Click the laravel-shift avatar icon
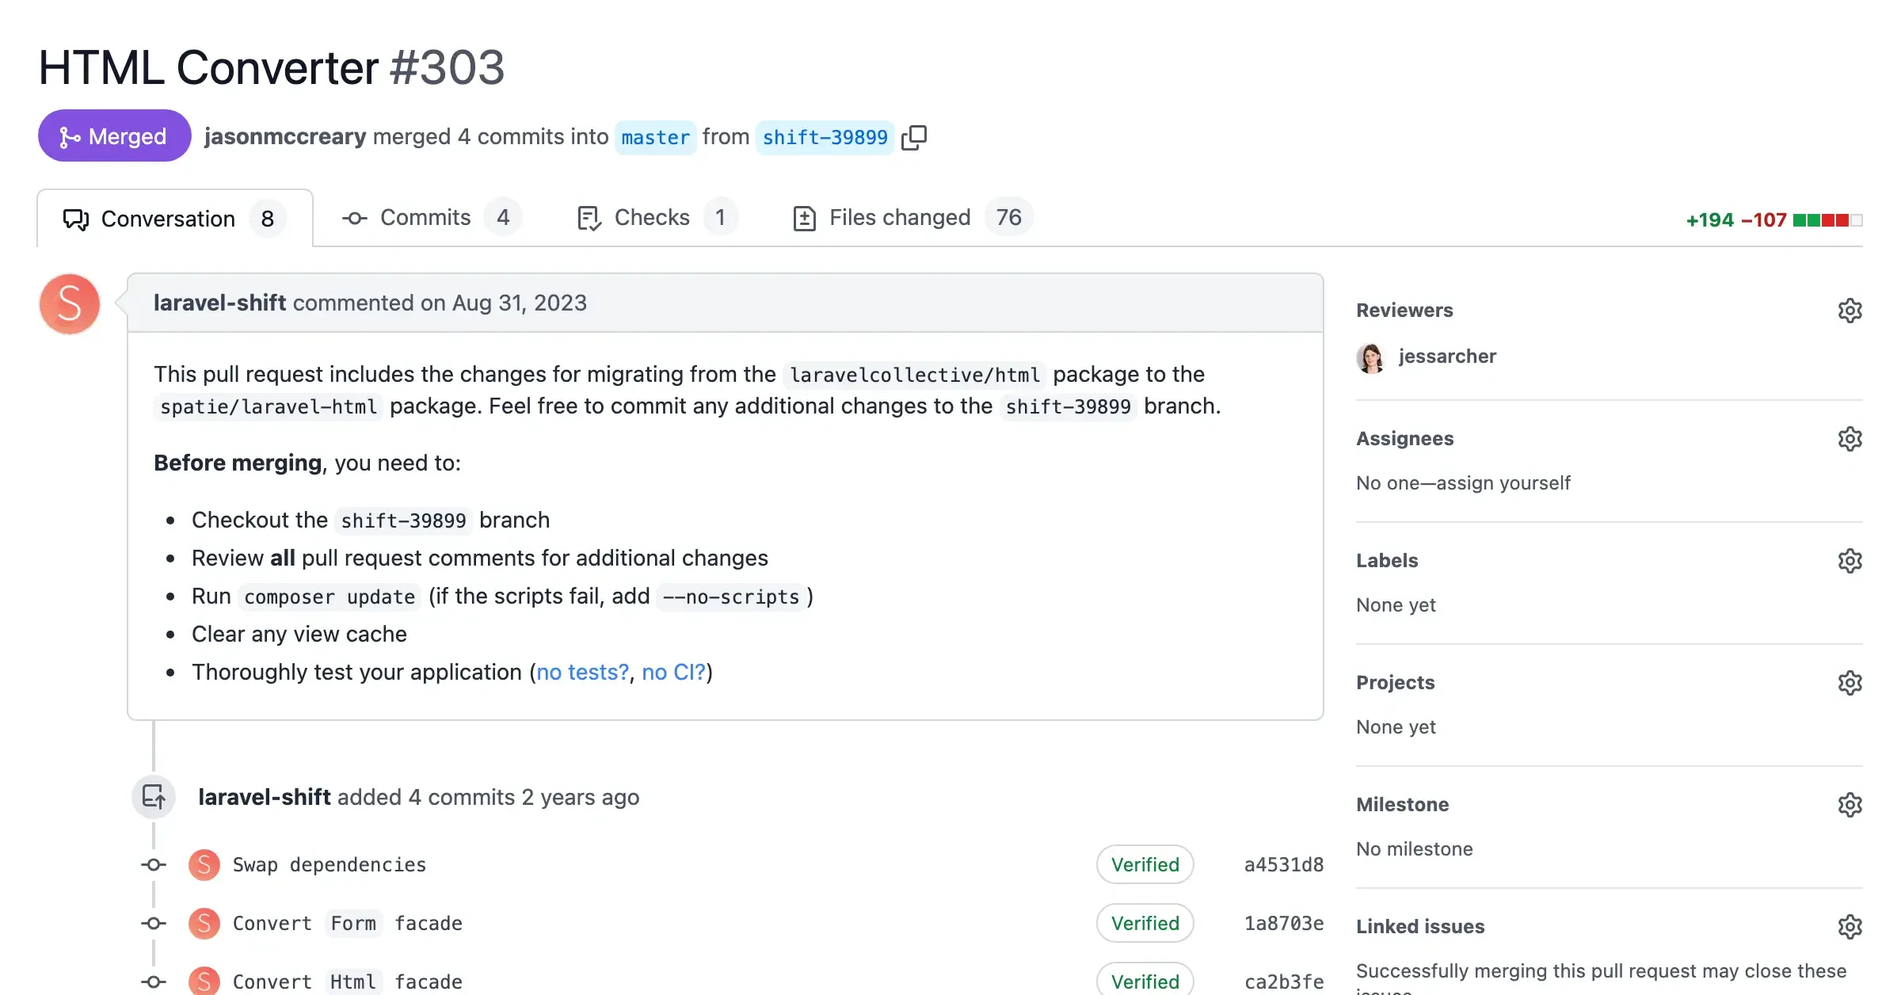Image resolution: width=1901 pixels, height=995 pixels. pyautogui.click(x=69, y=303)
